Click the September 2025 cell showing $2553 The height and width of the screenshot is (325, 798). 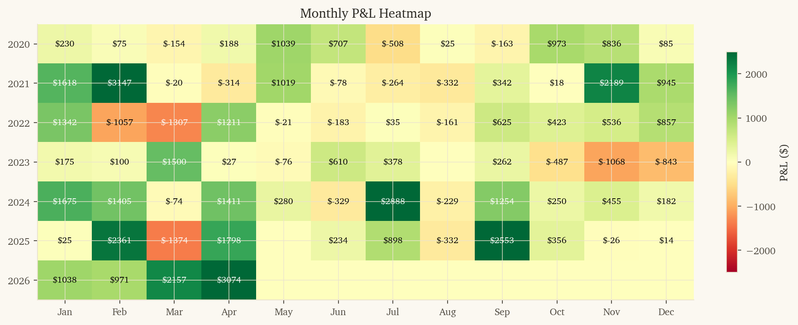(502, 241)
